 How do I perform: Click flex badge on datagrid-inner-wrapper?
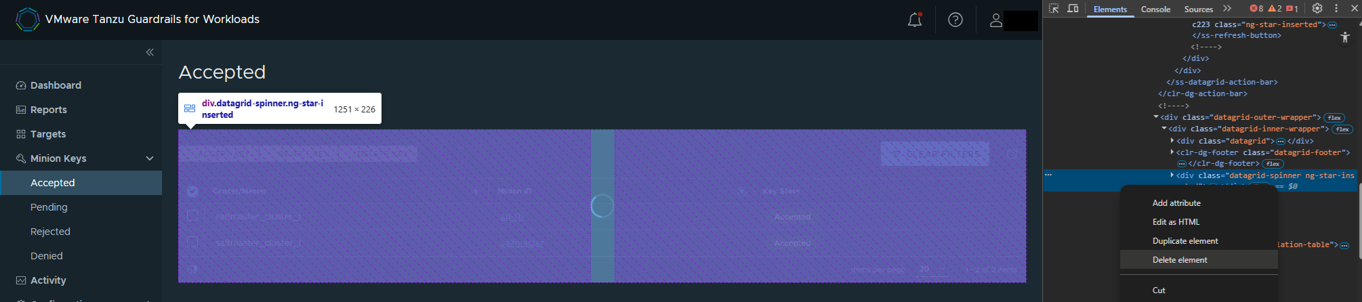click(x=1342, y=129)
